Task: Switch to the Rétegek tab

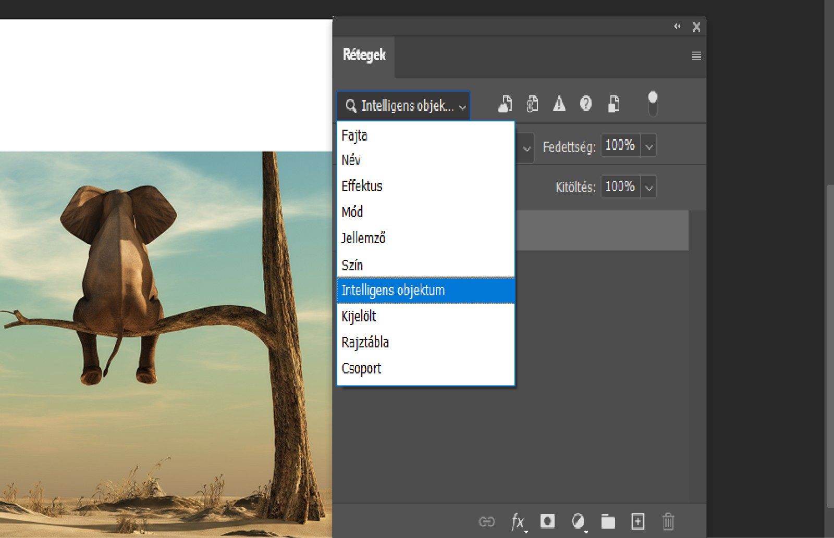Action: 364,55
